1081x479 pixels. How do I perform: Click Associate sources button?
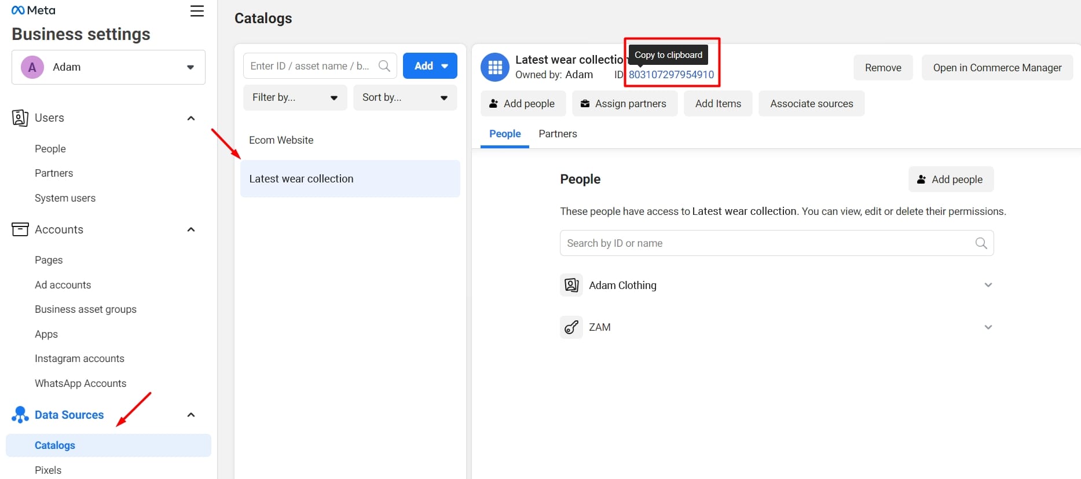pos(811,104)
